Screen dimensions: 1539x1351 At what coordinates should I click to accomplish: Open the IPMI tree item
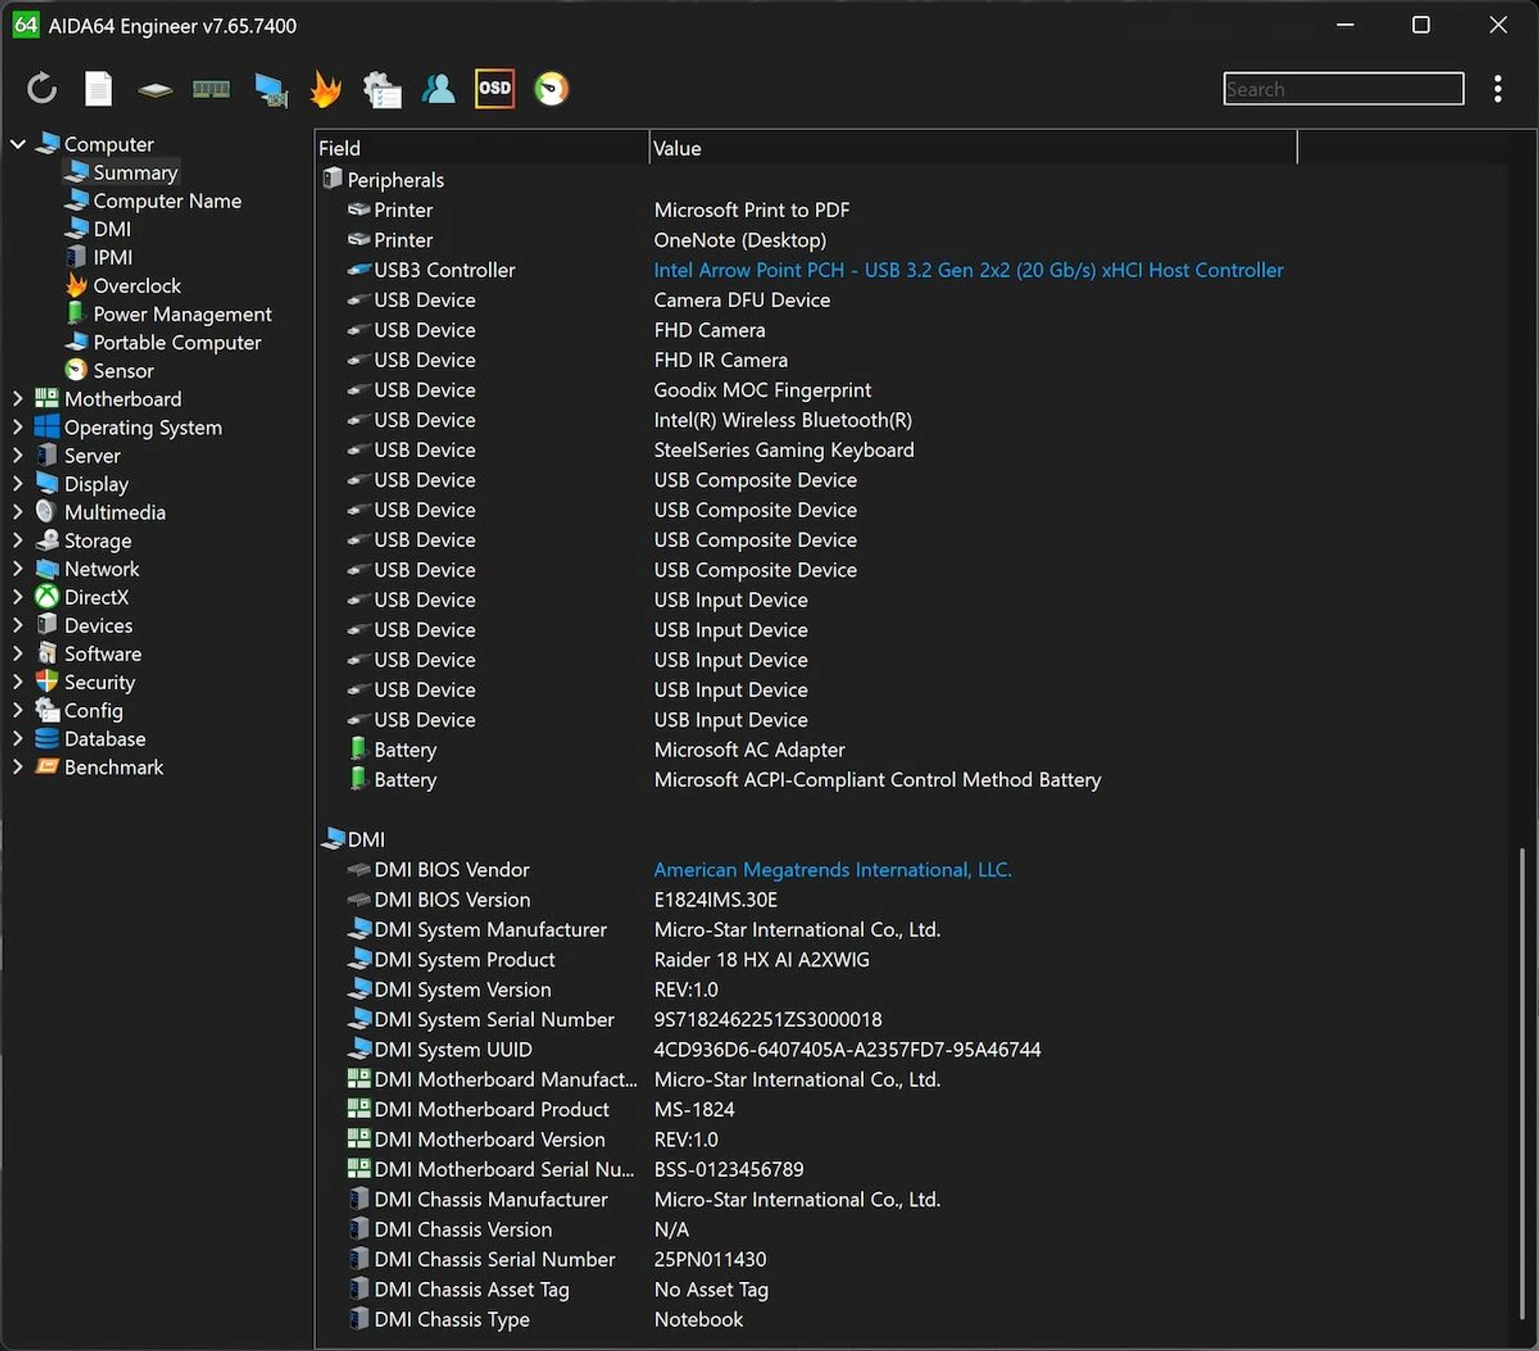pyautogui.click(x=99, y=257)
